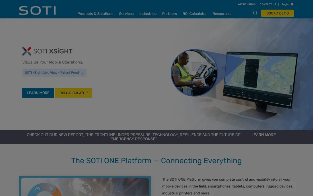Image resolution: width=313 pixels, height=196 pixels.
Task: Open the Products & Solutions menu
Action: (95, 14)
